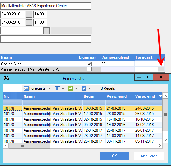The image size is (171, 166).
Task: Expand the Forecasts view dropdown arrow
Action: [50, 88]
